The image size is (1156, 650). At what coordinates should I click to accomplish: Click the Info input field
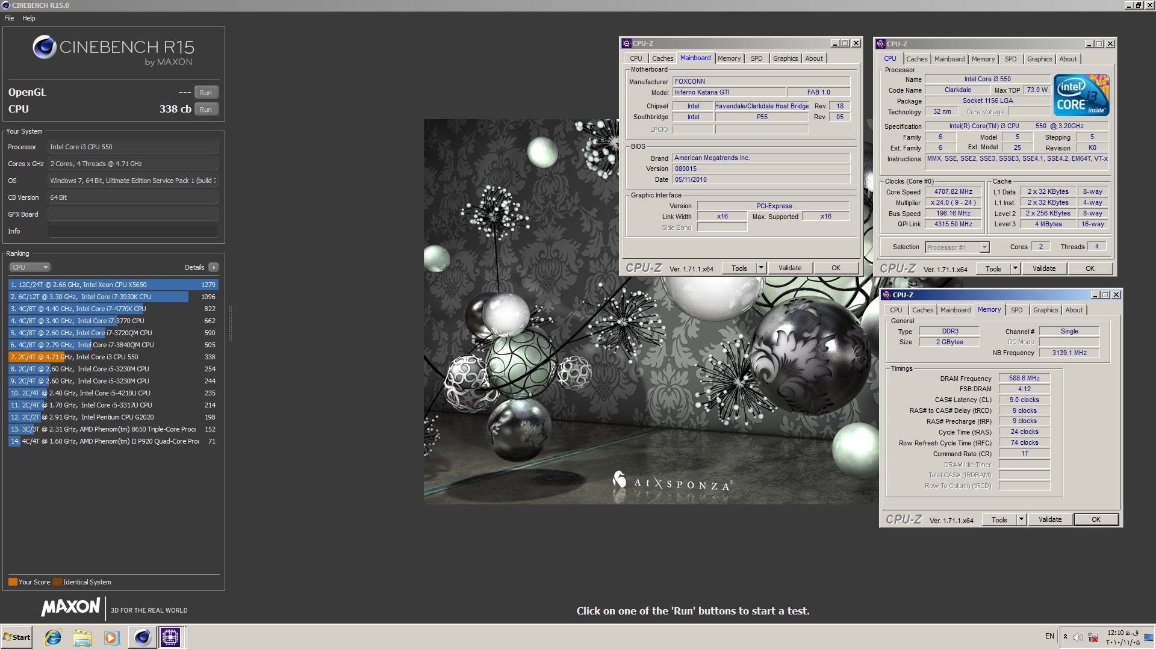132,231
